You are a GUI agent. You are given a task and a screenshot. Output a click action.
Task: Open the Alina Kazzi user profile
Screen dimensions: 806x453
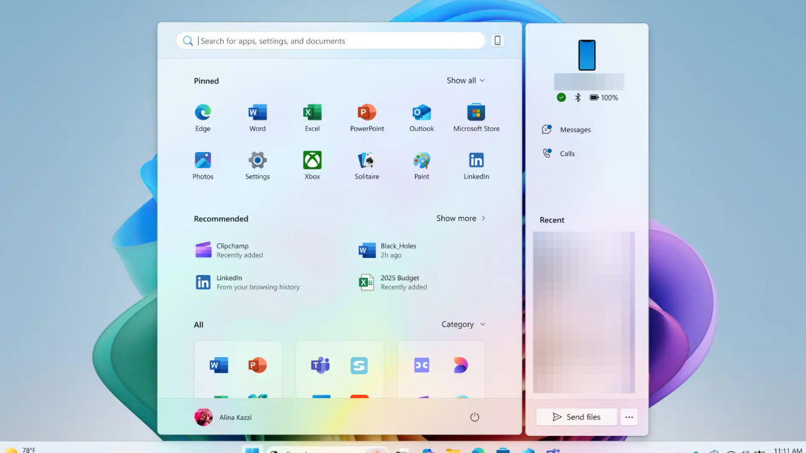[224, 417]
